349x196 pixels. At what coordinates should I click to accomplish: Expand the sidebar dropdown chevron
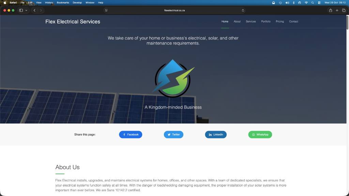[x=26, y=11]
